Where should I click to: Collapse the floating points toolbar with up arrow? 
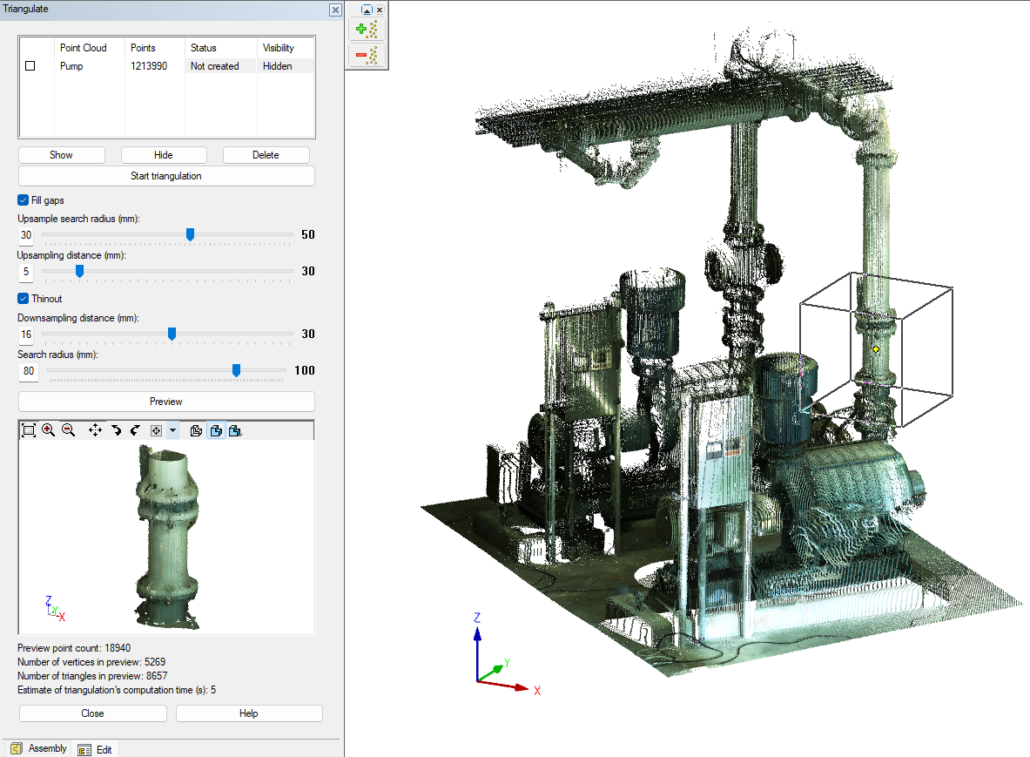click(367, 10)
